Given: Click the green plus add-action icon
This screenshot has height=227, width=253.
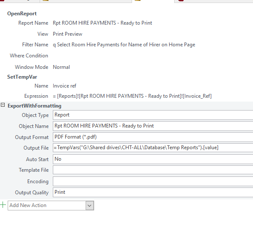Looking at the screenshot, I should [x=3, y=205].
